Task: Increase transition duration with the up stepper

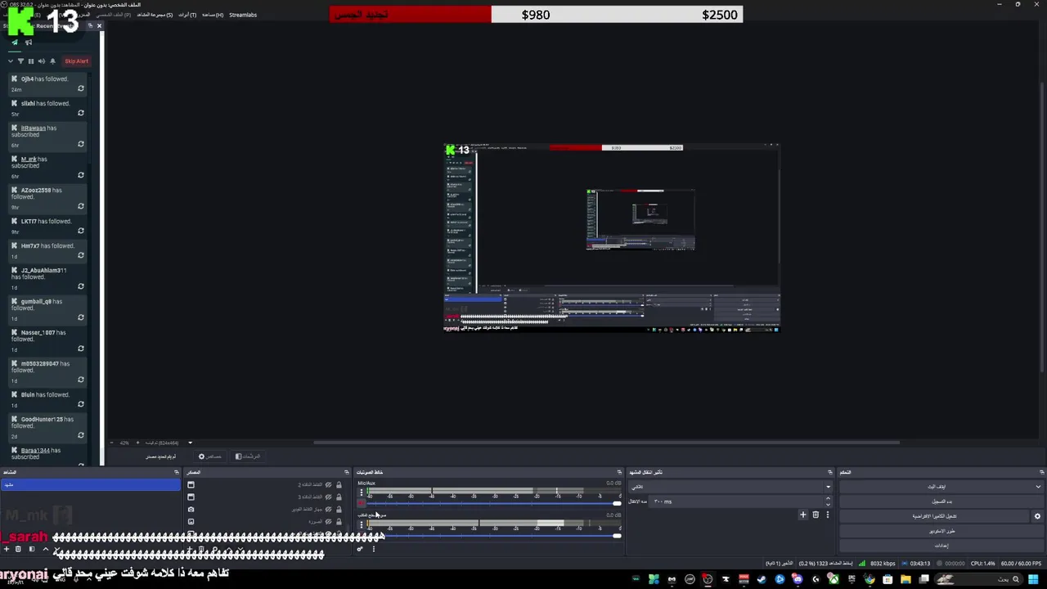Action: (x=828, y=498)
